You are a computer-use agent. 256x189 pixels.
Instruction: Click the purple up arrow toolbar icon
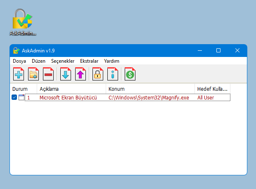(x=81, y=74)
